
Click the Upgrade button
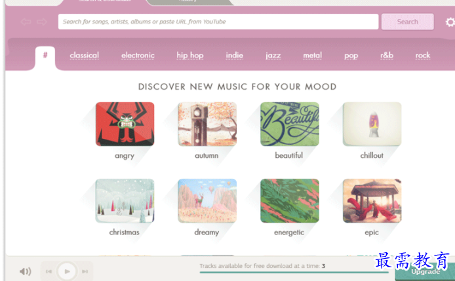(x=425, y=272)
